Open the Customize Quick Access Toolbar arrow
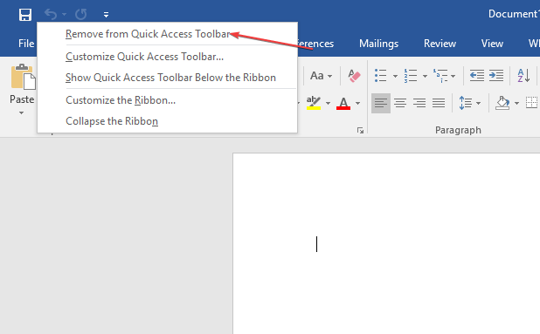This screenshot has height=334, width=540. pos(106,15)
